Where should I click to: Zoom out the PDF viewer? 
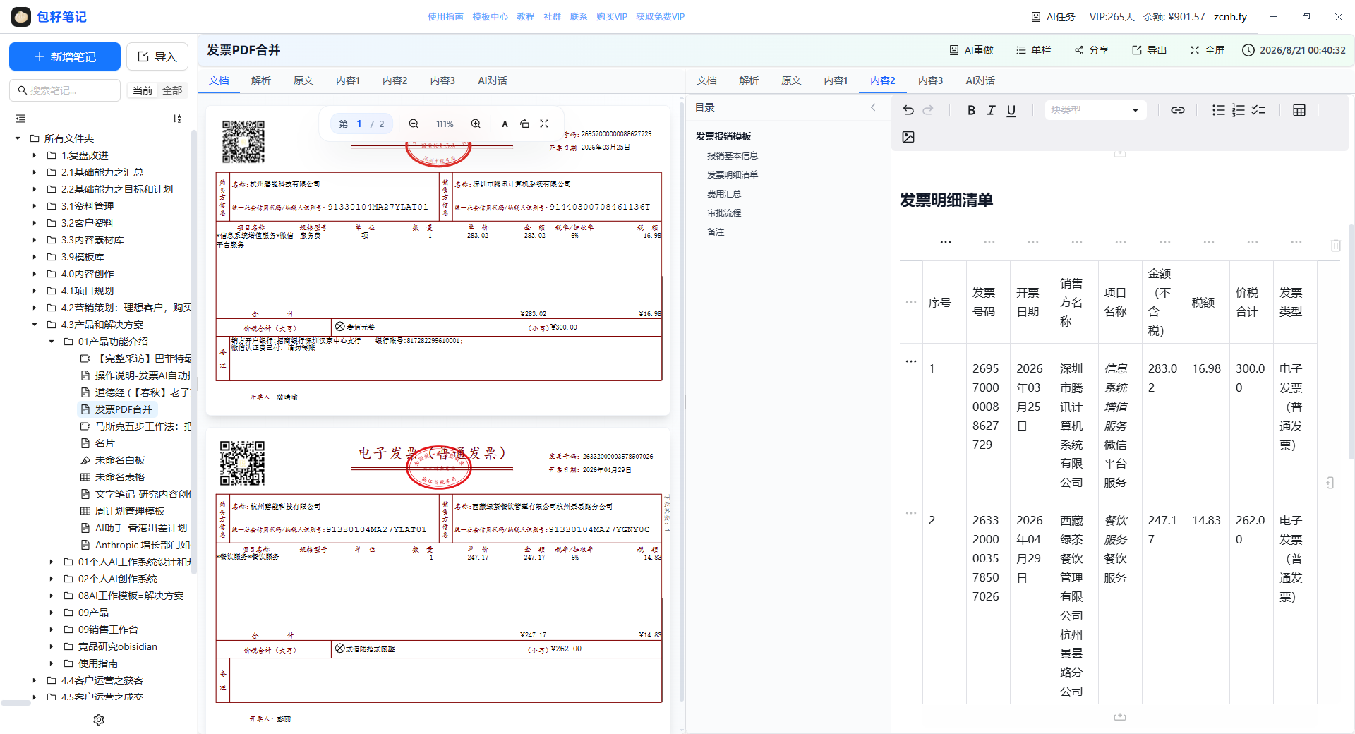[x=414, y=124]
